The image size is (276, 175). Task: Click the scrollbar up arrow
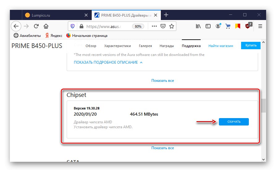[x=263, y=42]
